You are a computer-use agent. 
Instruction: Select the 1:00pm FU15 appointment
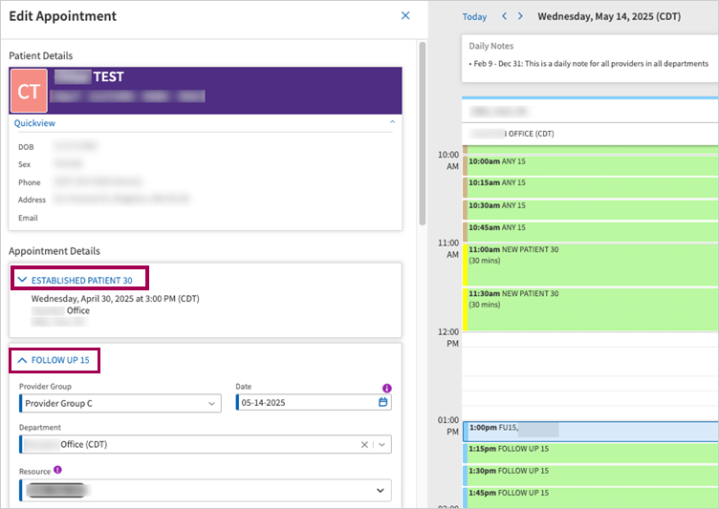(x=588, y=432)
